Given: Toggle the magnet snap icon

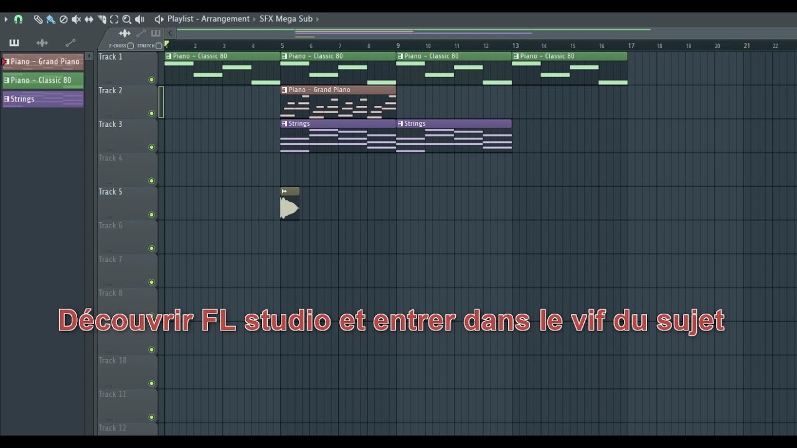Looking at the screenshot, I should (x=18, y=19).
